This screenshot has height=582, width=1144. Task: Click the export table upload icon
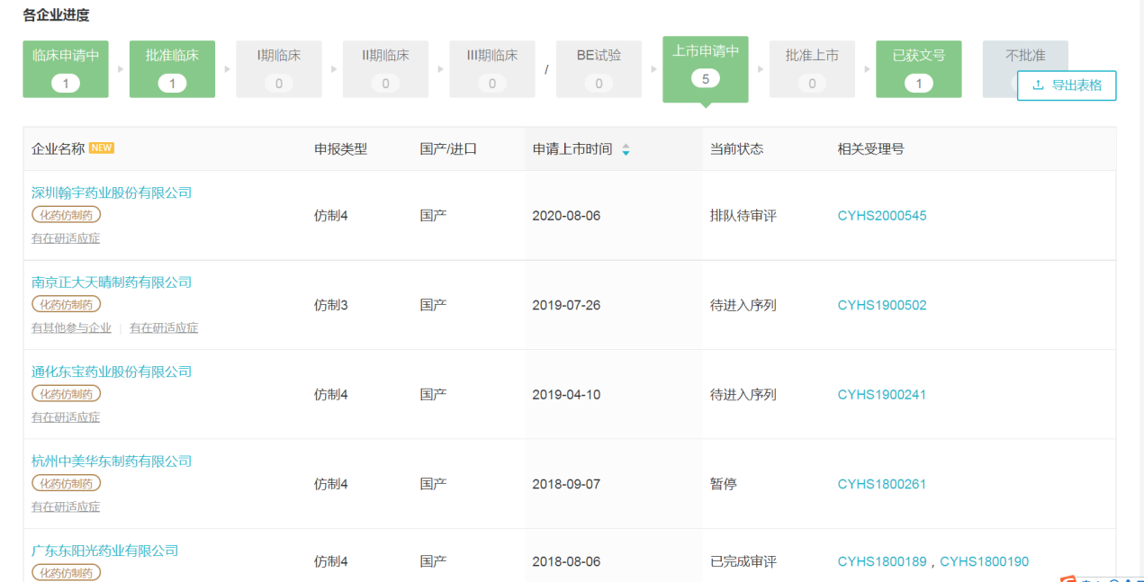[1038, 85]
